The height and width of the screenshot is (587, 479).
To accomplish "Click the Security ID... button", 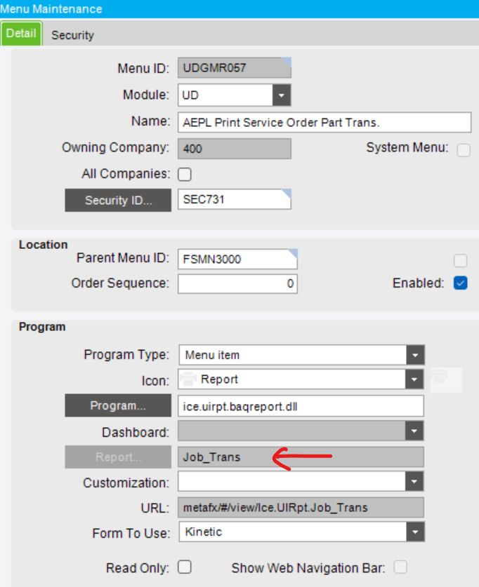I will tap(118, 200).
